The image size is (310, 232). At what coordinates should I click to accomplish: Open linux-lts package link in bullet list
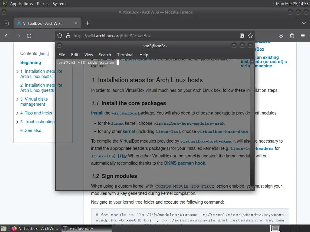[x=167, y=132]
